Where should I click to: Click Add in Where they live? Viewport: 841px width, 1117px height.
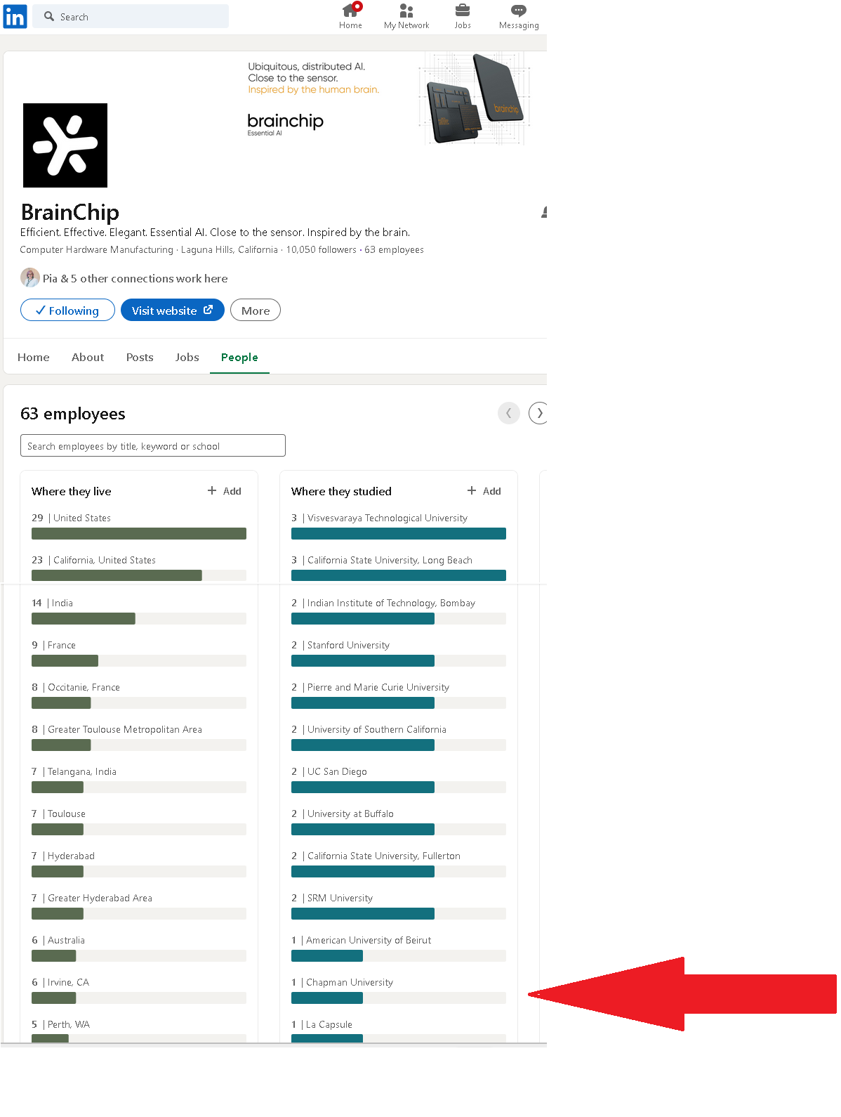click(x=225, y=491)
